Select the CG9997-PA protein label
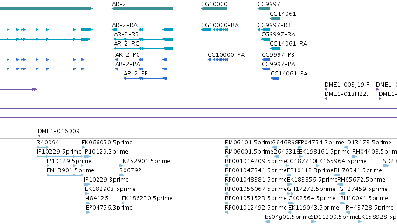 coord(279,64)
